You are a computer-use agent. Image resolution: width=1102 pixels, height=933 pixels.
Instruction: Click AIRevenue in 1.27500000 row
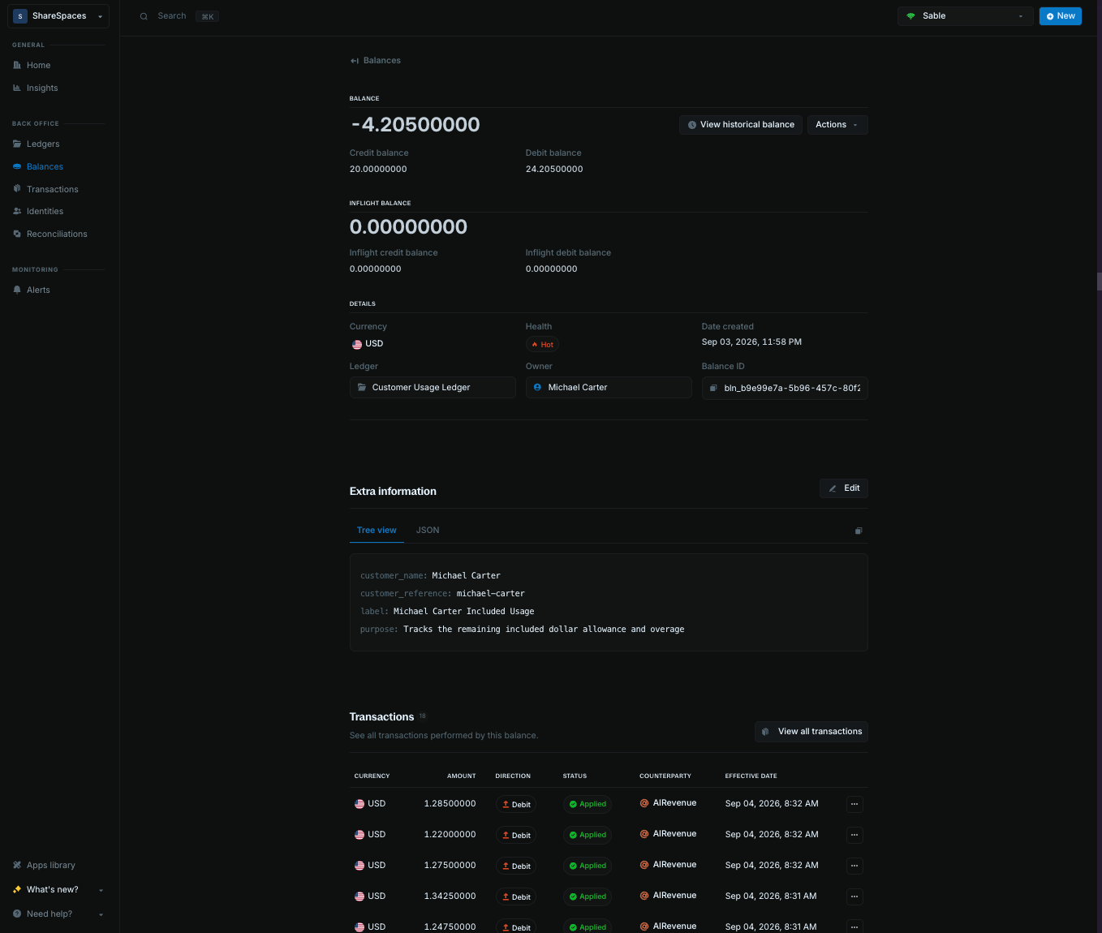674,865
